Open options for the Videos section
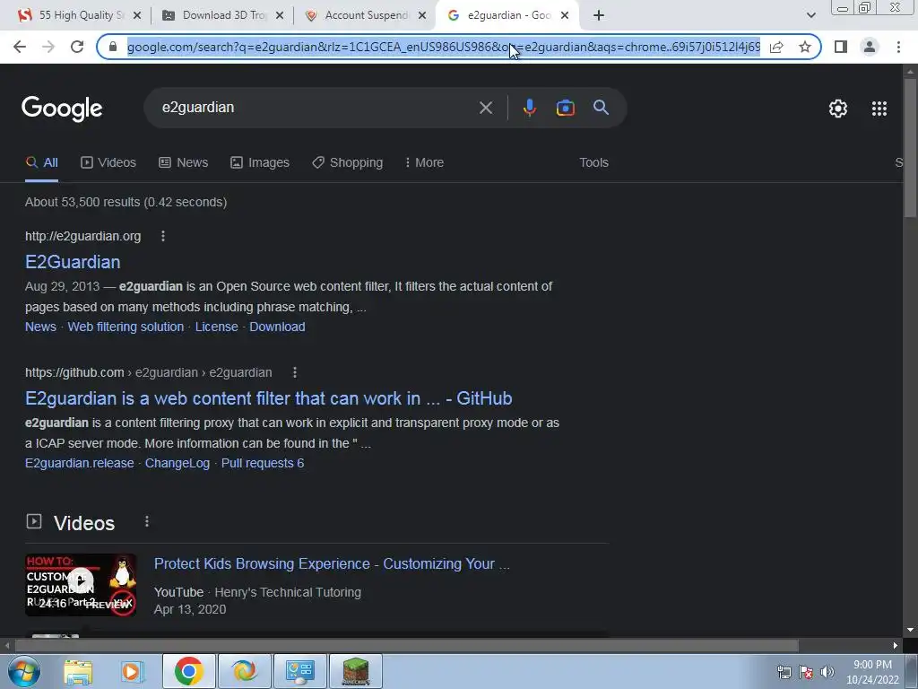The image size is (918, 689). [x=147, y=521]
